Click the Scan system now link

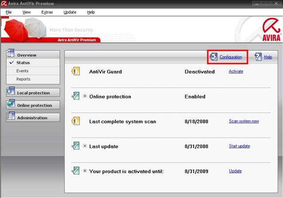(244, 121)
